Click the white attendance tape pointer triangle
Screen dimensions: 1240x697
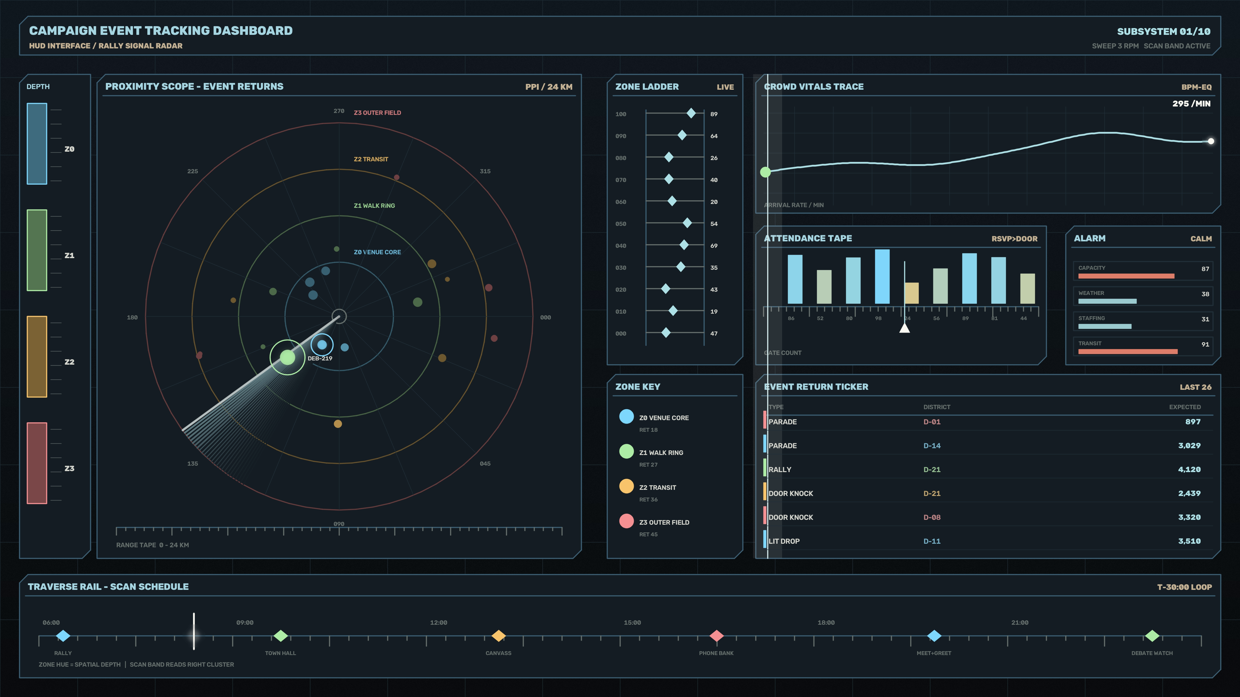(904, 328)
